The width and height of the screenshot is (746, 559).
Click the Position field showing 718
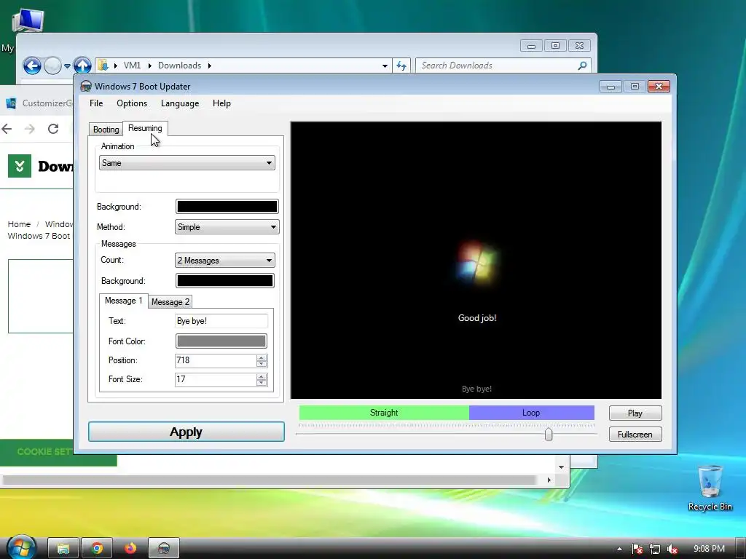pyautogui.click(x=215, y=360)
